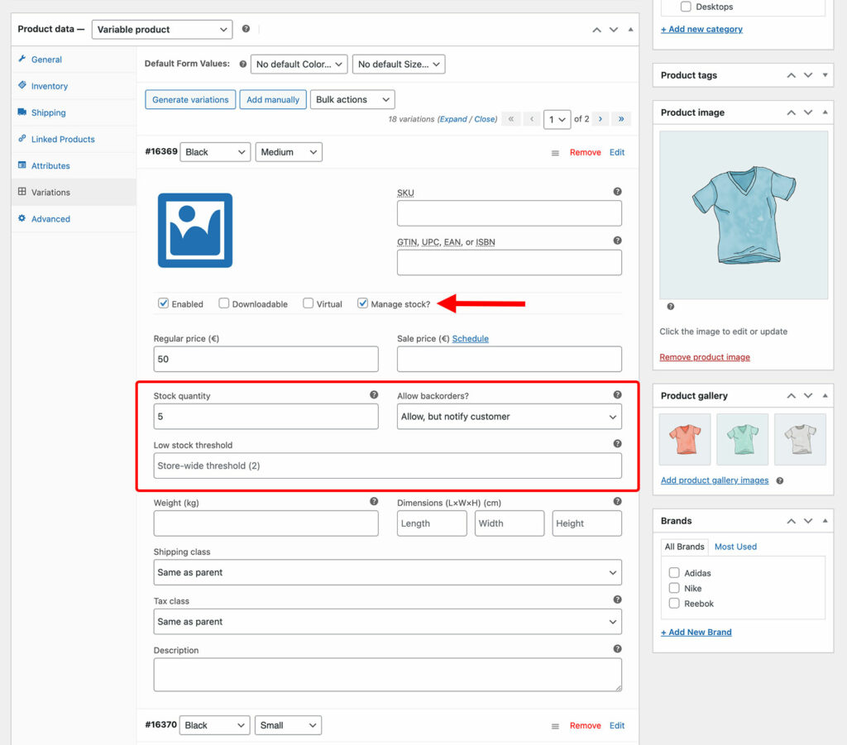Open the Inventory tab
Image resolution: width=847 pixels, height=745 pixels.
[x=49, y=86]
